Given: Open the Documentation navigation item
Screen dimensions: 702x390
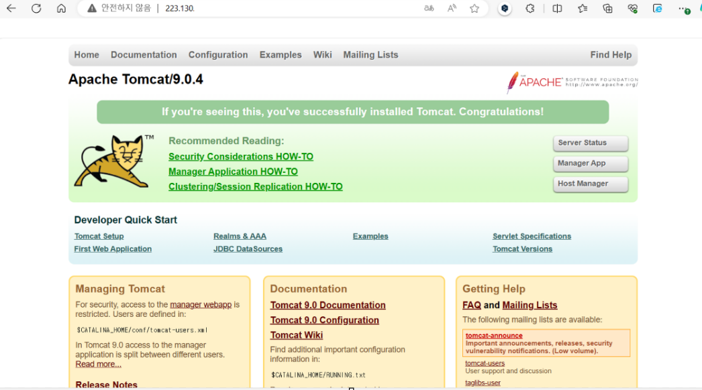Looking at the screenshot, I should [x=144, y=54].
